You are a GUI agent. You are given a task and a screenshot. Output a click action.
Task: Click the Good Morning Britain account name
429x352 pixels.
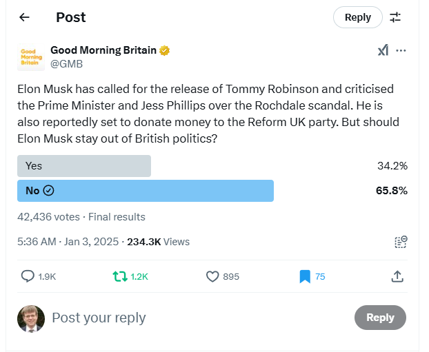(x=103, y=50)
